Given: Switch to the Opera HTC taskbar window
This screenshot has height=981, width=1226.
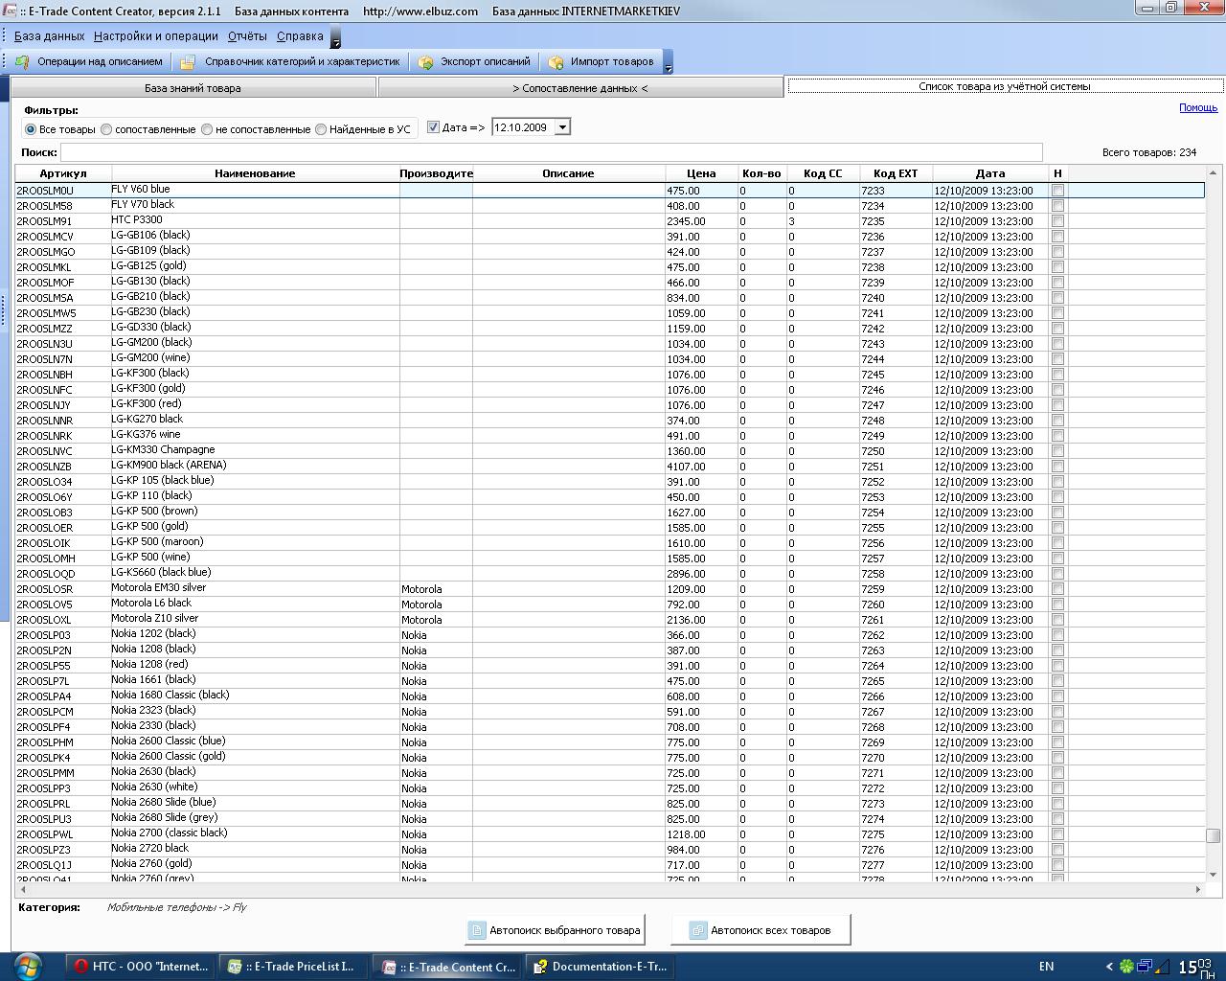Looking at the screenshot, I should point(141,967).
